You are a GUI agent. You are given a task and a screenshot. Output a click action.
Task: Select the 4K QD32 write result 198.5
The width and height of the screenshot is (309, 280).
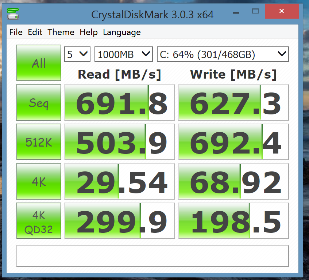point(233,221)
